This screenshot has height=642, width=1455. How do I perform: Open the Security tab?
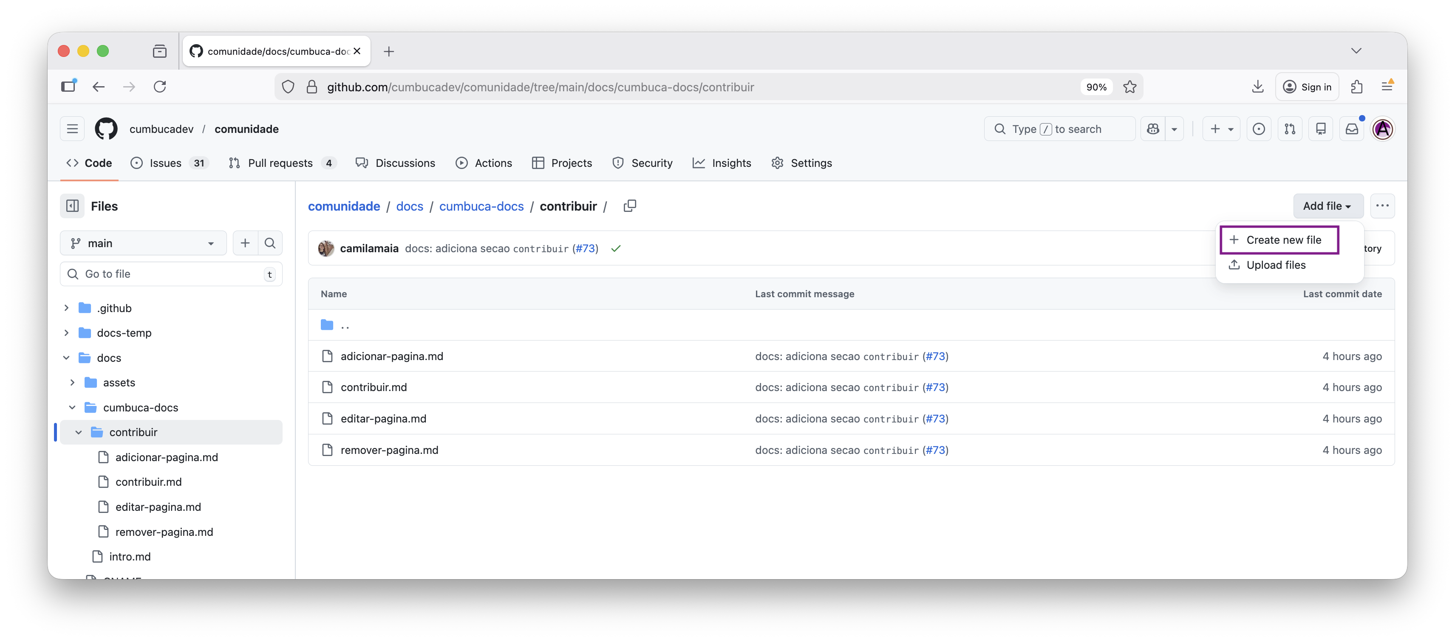tap(642, 163)
